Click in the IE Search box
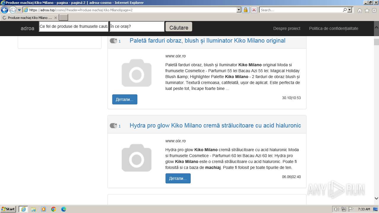379x213 pixels. pos(301,10)
